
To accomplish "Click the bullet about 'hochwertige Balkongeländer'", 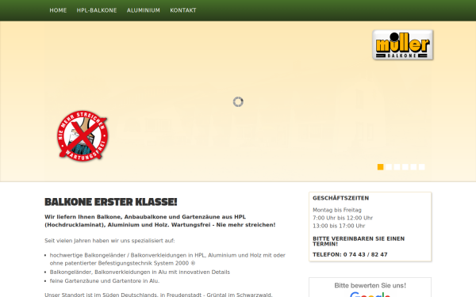I will click(x=167, y=259).
